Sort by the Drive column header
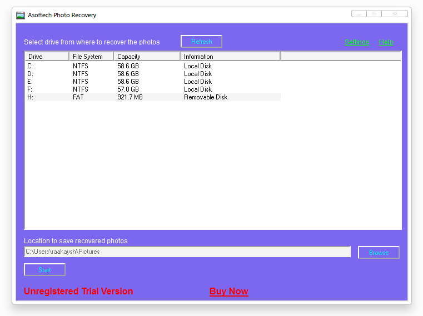 [x=47, y=56]
